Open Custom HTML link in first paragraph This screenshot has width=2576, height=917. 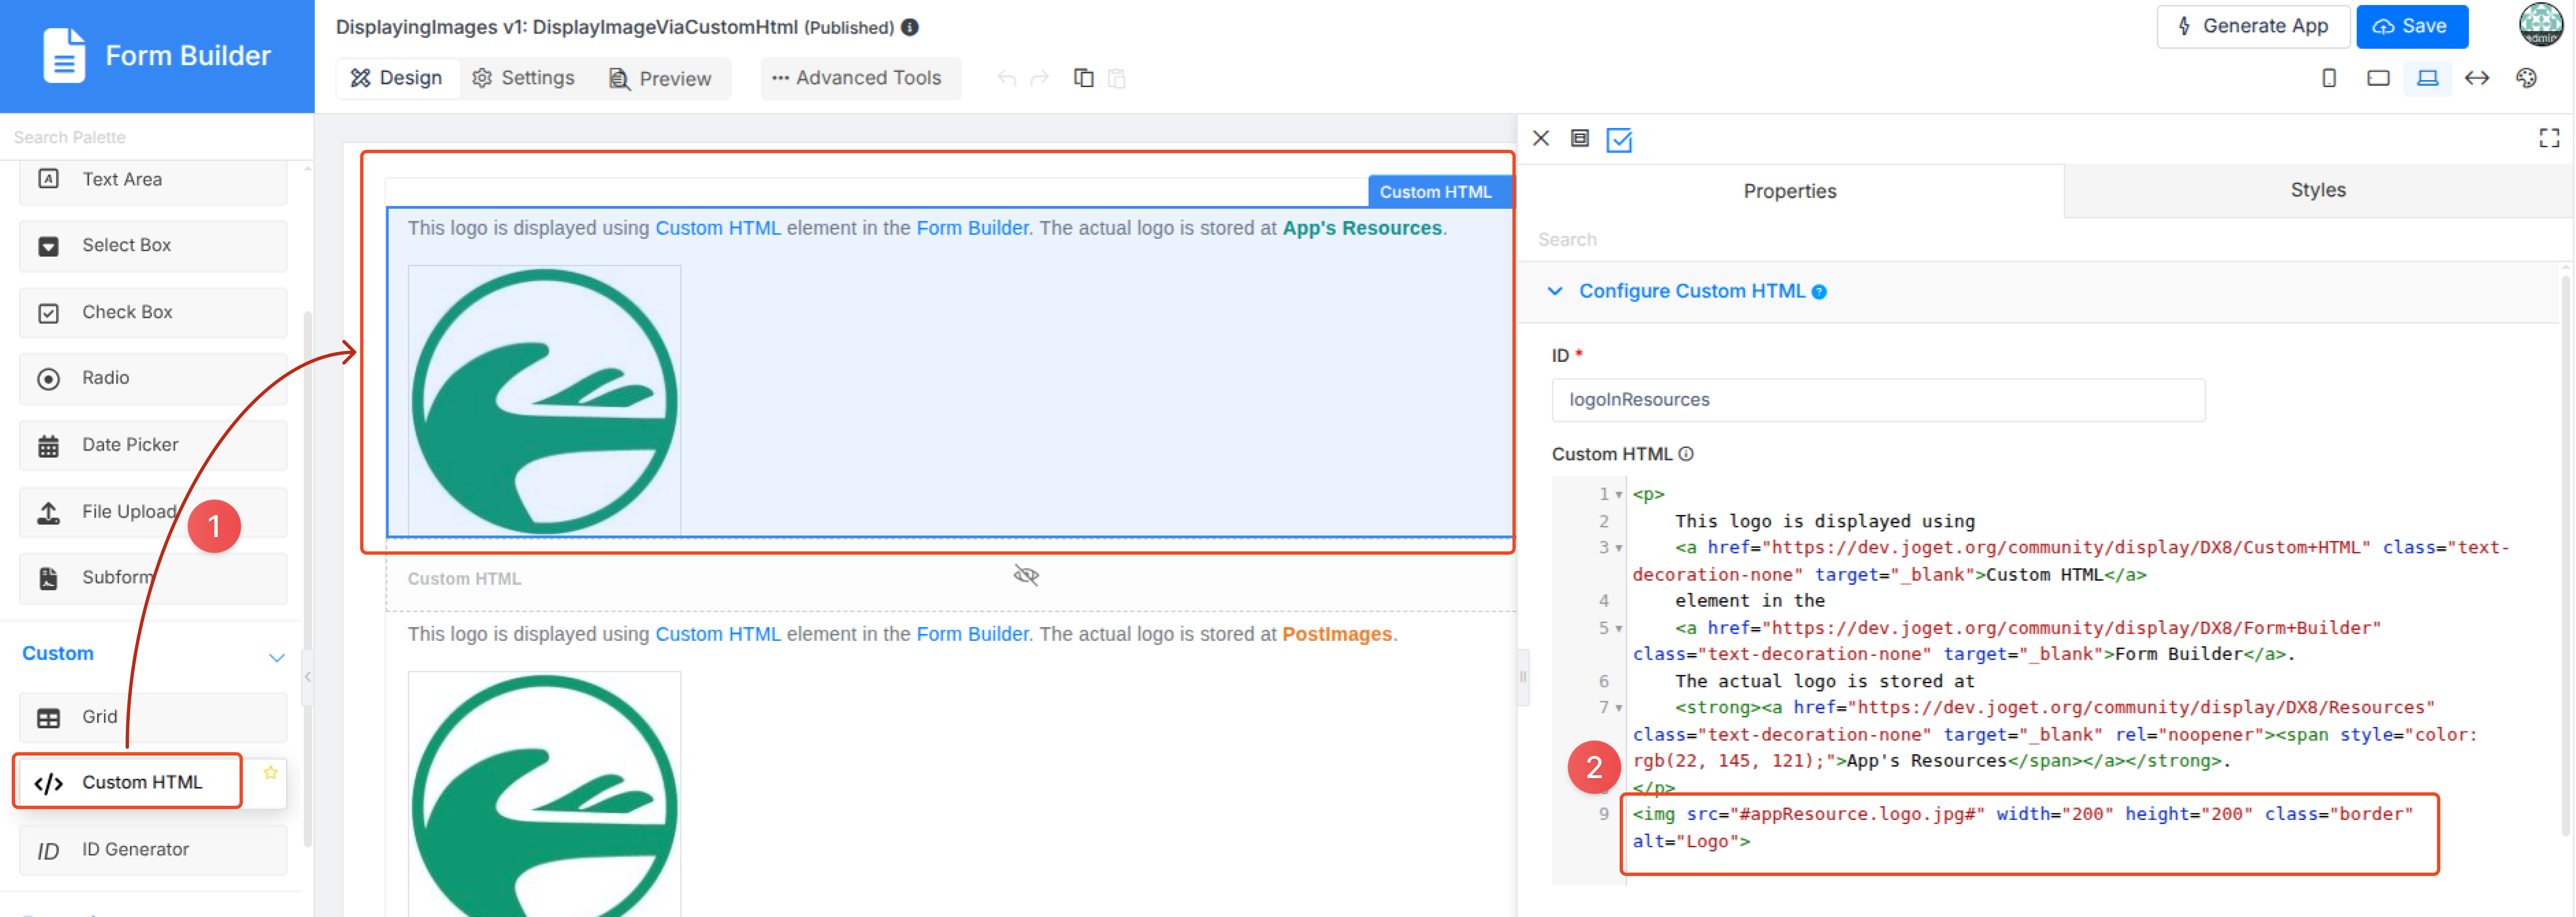(718, 229)
